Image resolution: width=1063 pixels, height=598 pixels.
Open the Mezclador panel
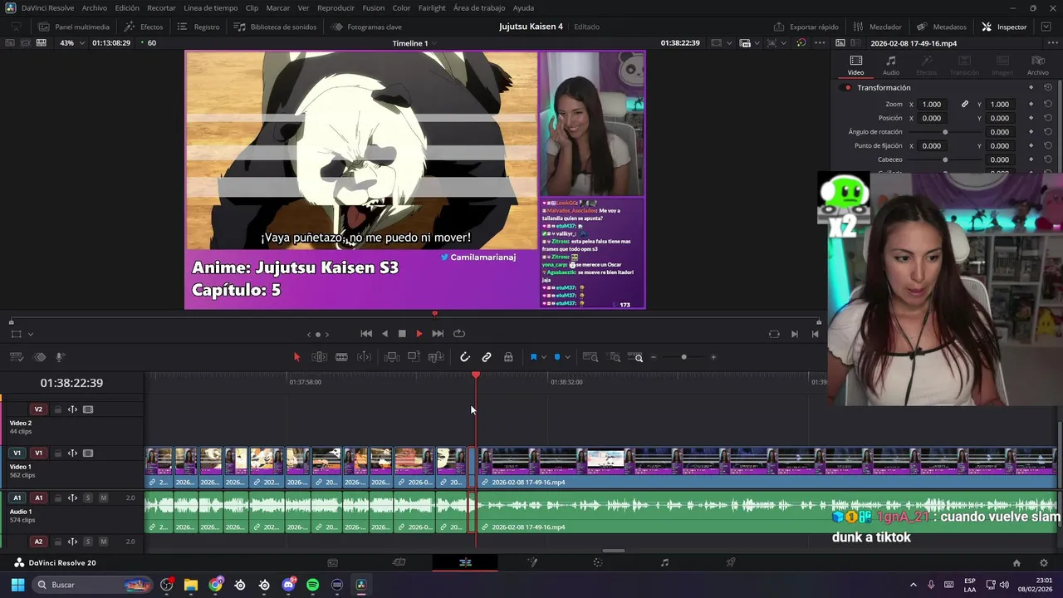(877, 27)
